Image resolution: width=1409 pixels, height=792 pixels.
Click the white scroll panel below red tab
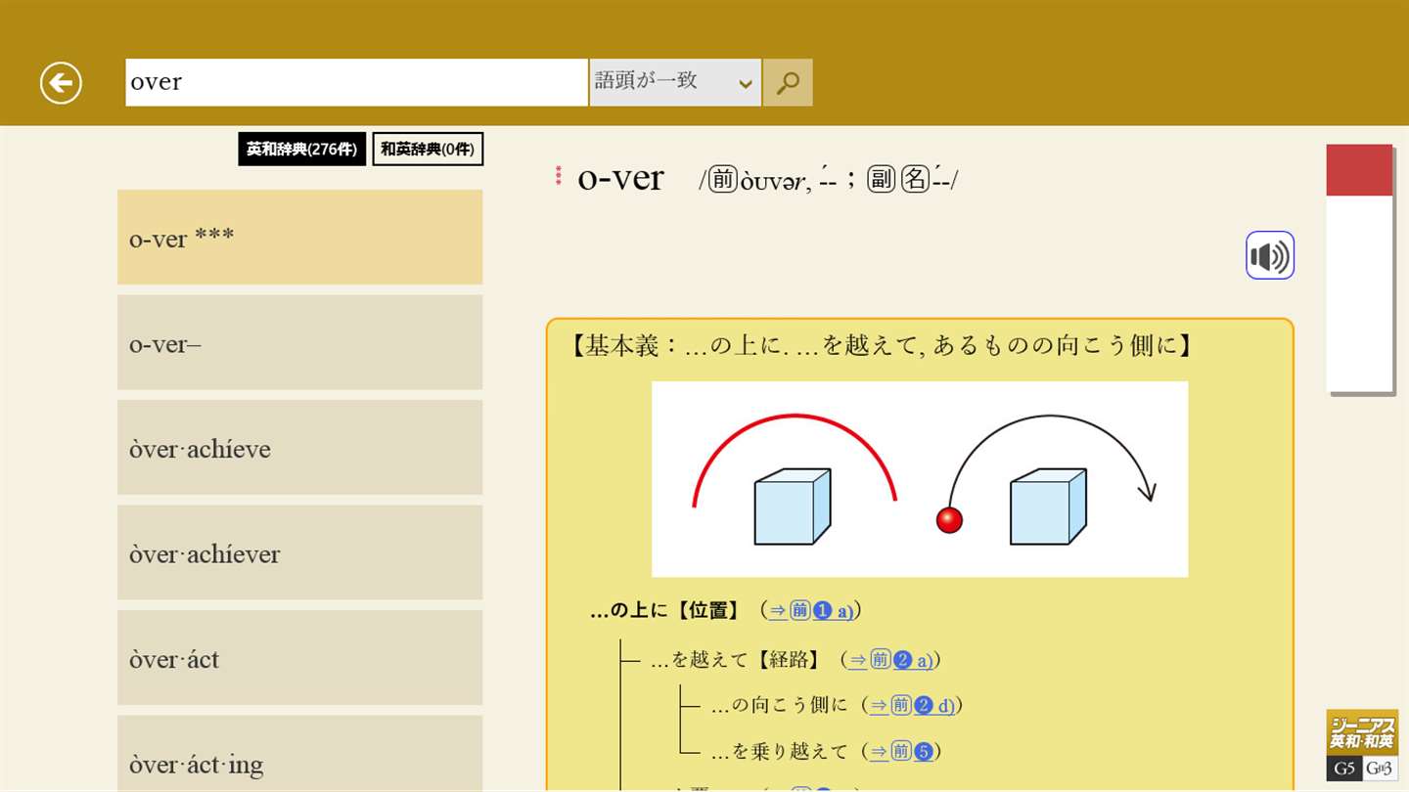click(1359, 293)
